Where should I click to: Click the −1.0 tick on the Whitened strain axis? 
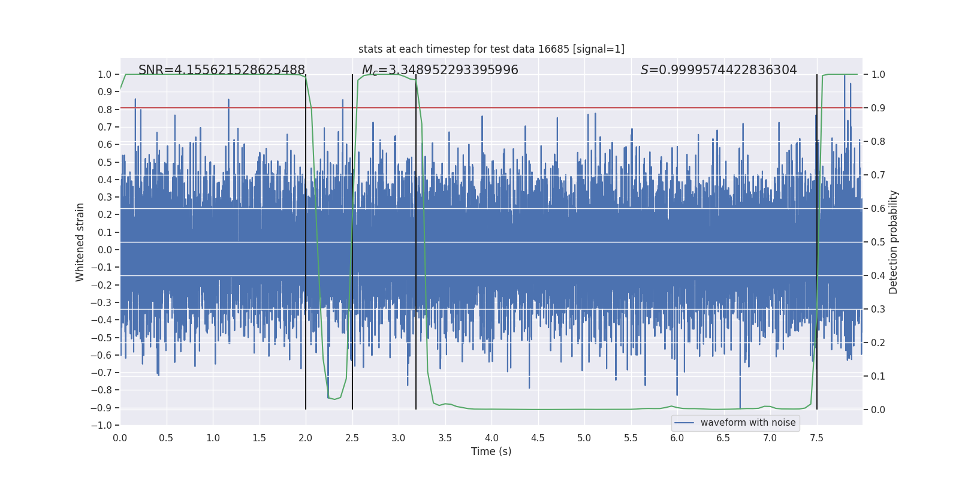click(x=101, y=425)
